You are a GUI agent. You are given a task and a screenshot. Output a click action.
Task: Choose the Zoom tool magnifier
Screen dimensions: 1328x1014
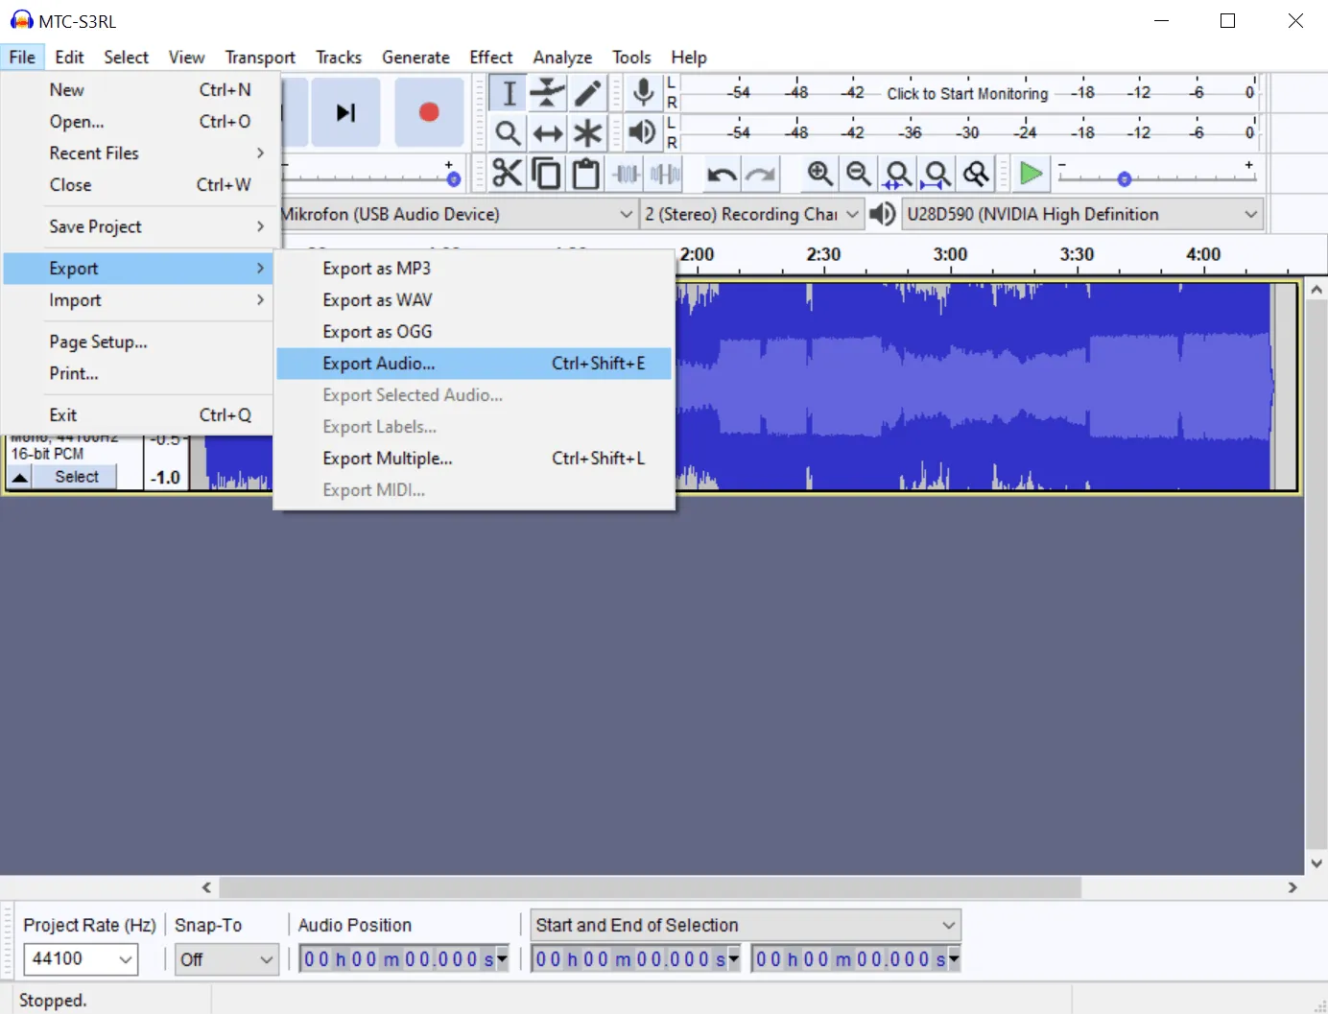click(508, 133)
